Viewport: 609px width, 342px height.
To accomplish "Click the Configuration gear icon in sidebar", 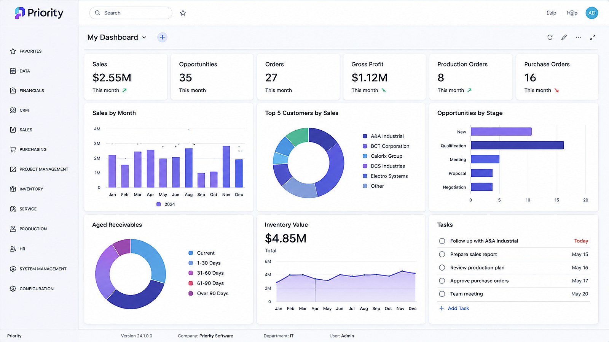I will 13,289.
